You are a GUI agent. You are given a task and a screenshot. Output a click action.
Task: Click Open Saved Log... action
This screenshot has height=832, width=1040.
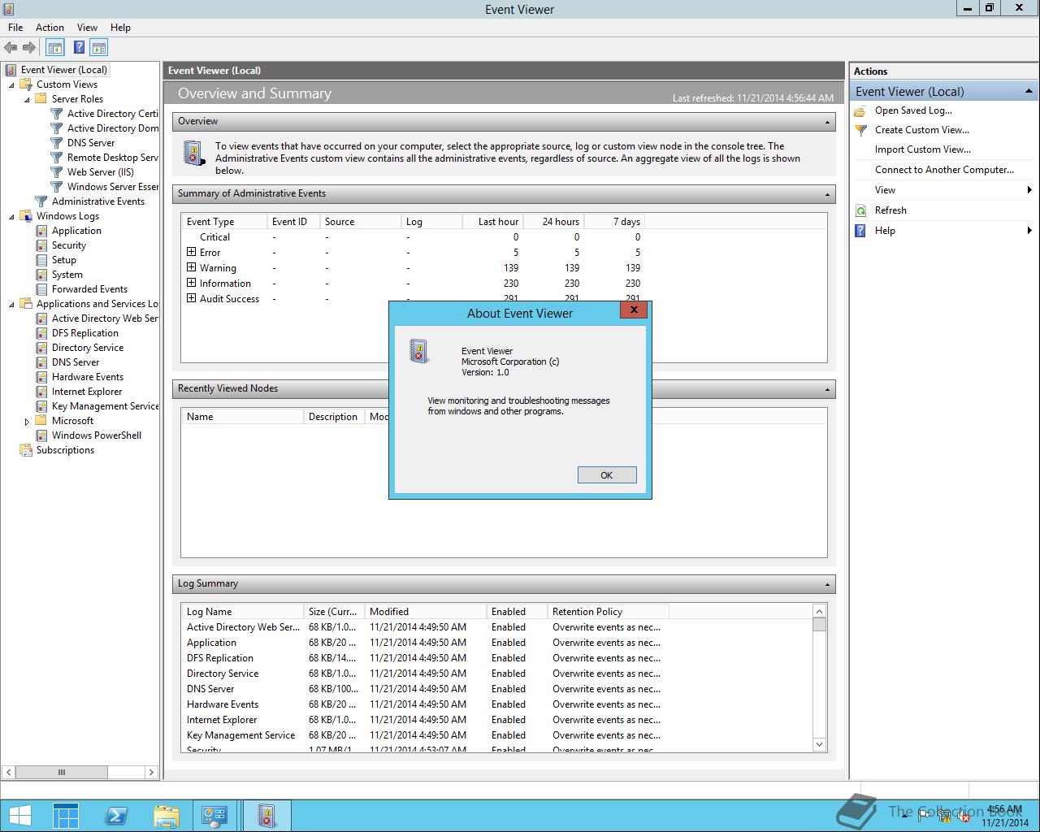pyautogui.click(x=913, y=110)
